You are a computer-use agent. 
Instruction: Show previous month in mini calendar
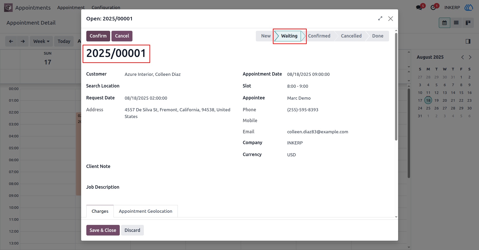[x=462, y=57]
